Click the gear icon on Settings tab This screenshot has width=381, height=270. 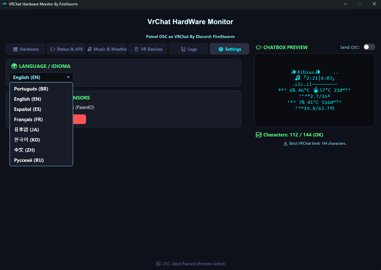(221, 49)
